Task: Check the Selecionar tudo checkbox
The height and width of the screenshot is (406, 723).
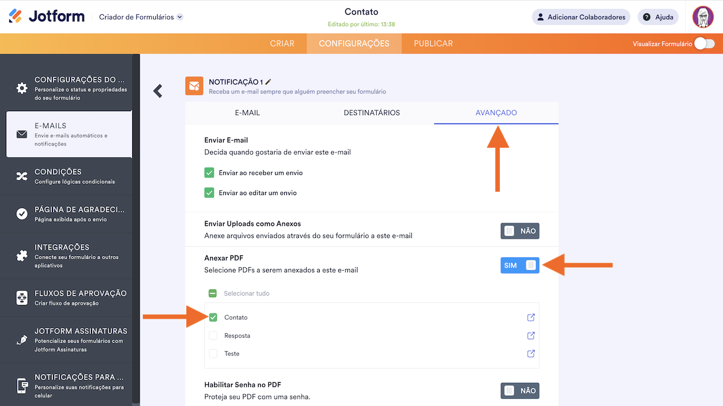Action: coord(213,293)
